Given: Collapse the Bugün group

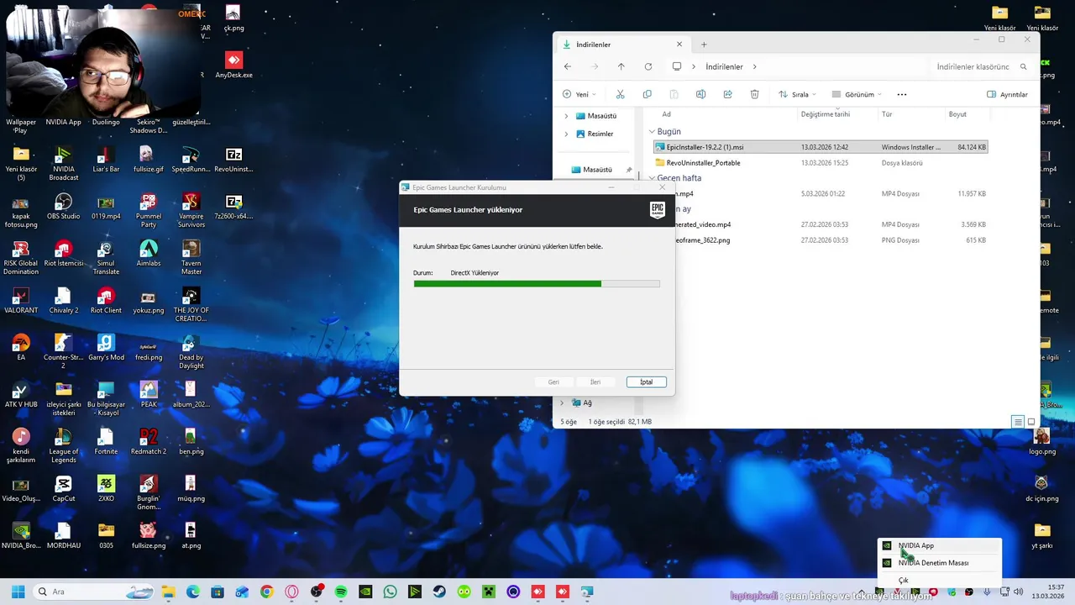Looking at the screenshot, I should click(x=652, y=132).
